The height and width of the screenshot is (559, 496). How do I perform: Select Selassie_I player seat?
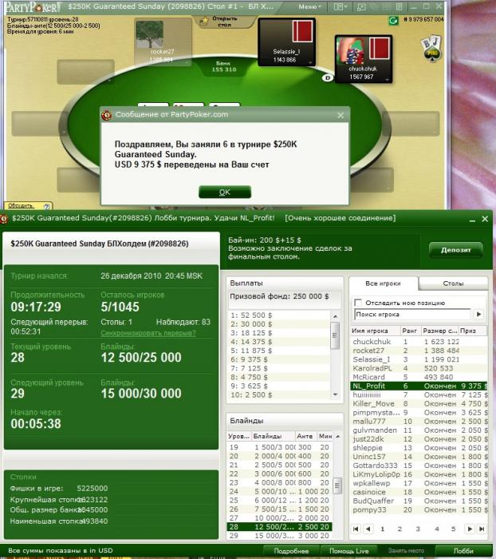click(x=286, y=42)
